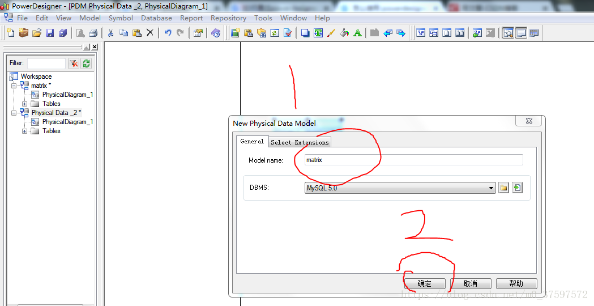Expand Tables folder under matrix
The width and height of the screenshot is (594, 306).
pyautogui.click(x=24, y=104)
